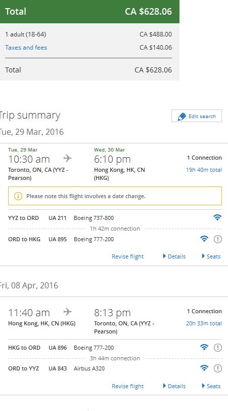Open the 19h 40m total duration link
The width and height of the screenshot is (228, 411).
tap(204, 170)
